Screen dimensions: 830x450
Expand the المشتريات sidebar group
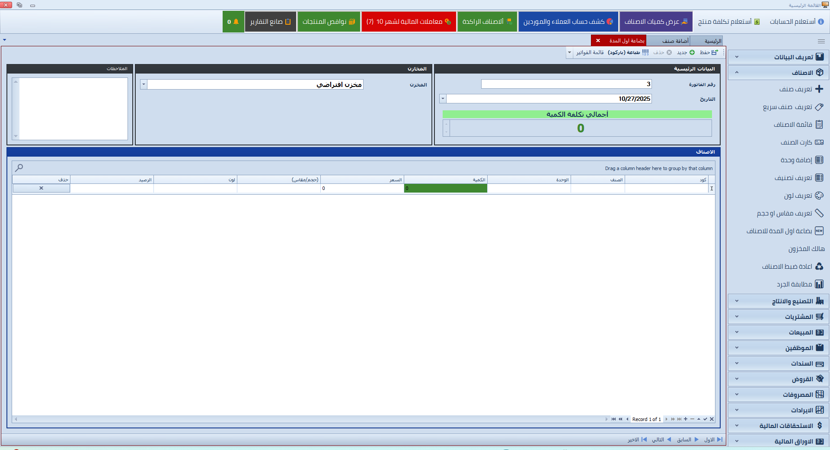[778, 317]
